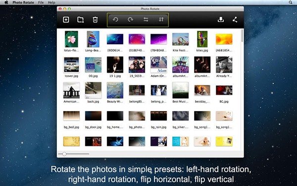
Task: Click the 19_5659... file name
Action: [137, 76]
